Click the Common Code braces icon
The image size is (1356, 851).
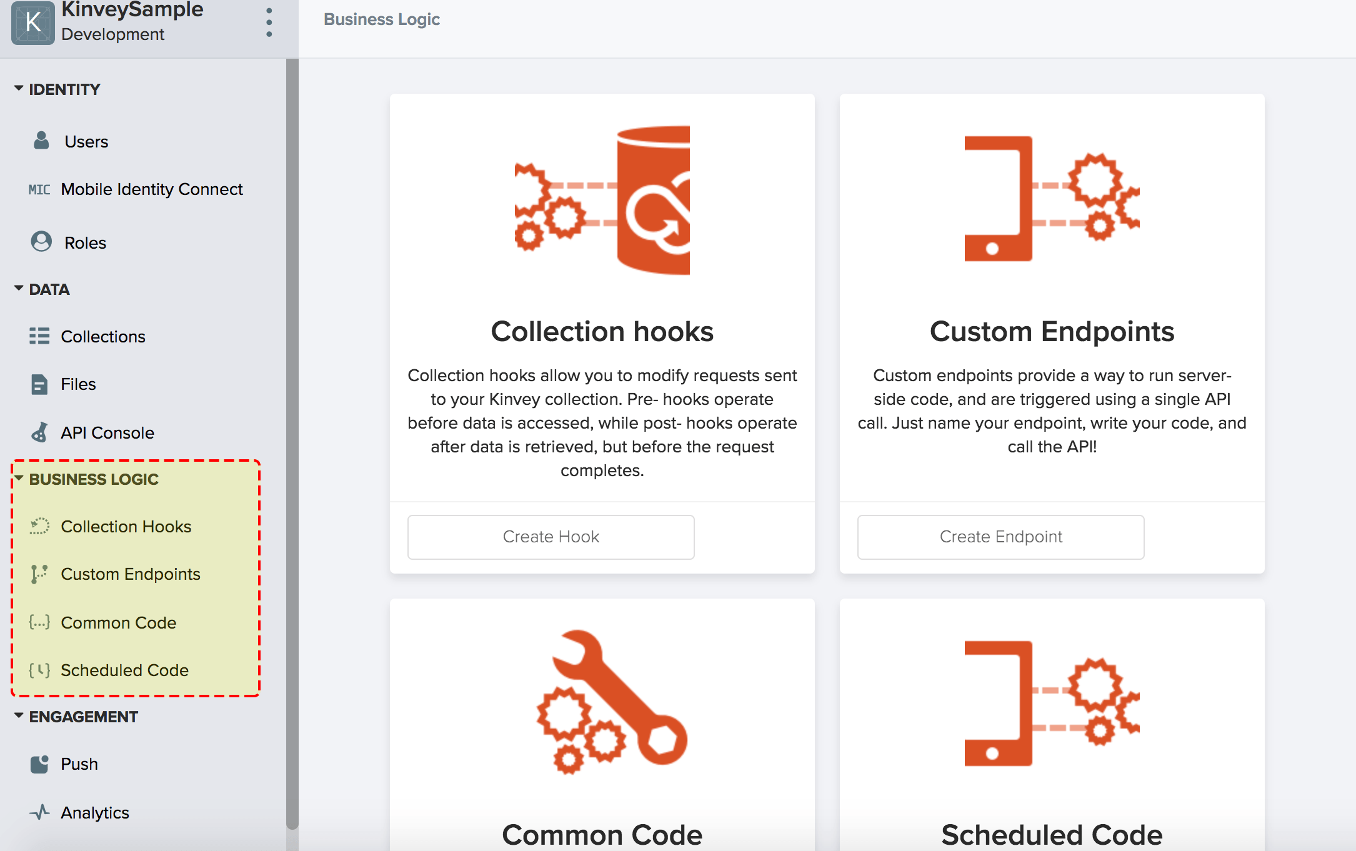[x=39, y=622]
